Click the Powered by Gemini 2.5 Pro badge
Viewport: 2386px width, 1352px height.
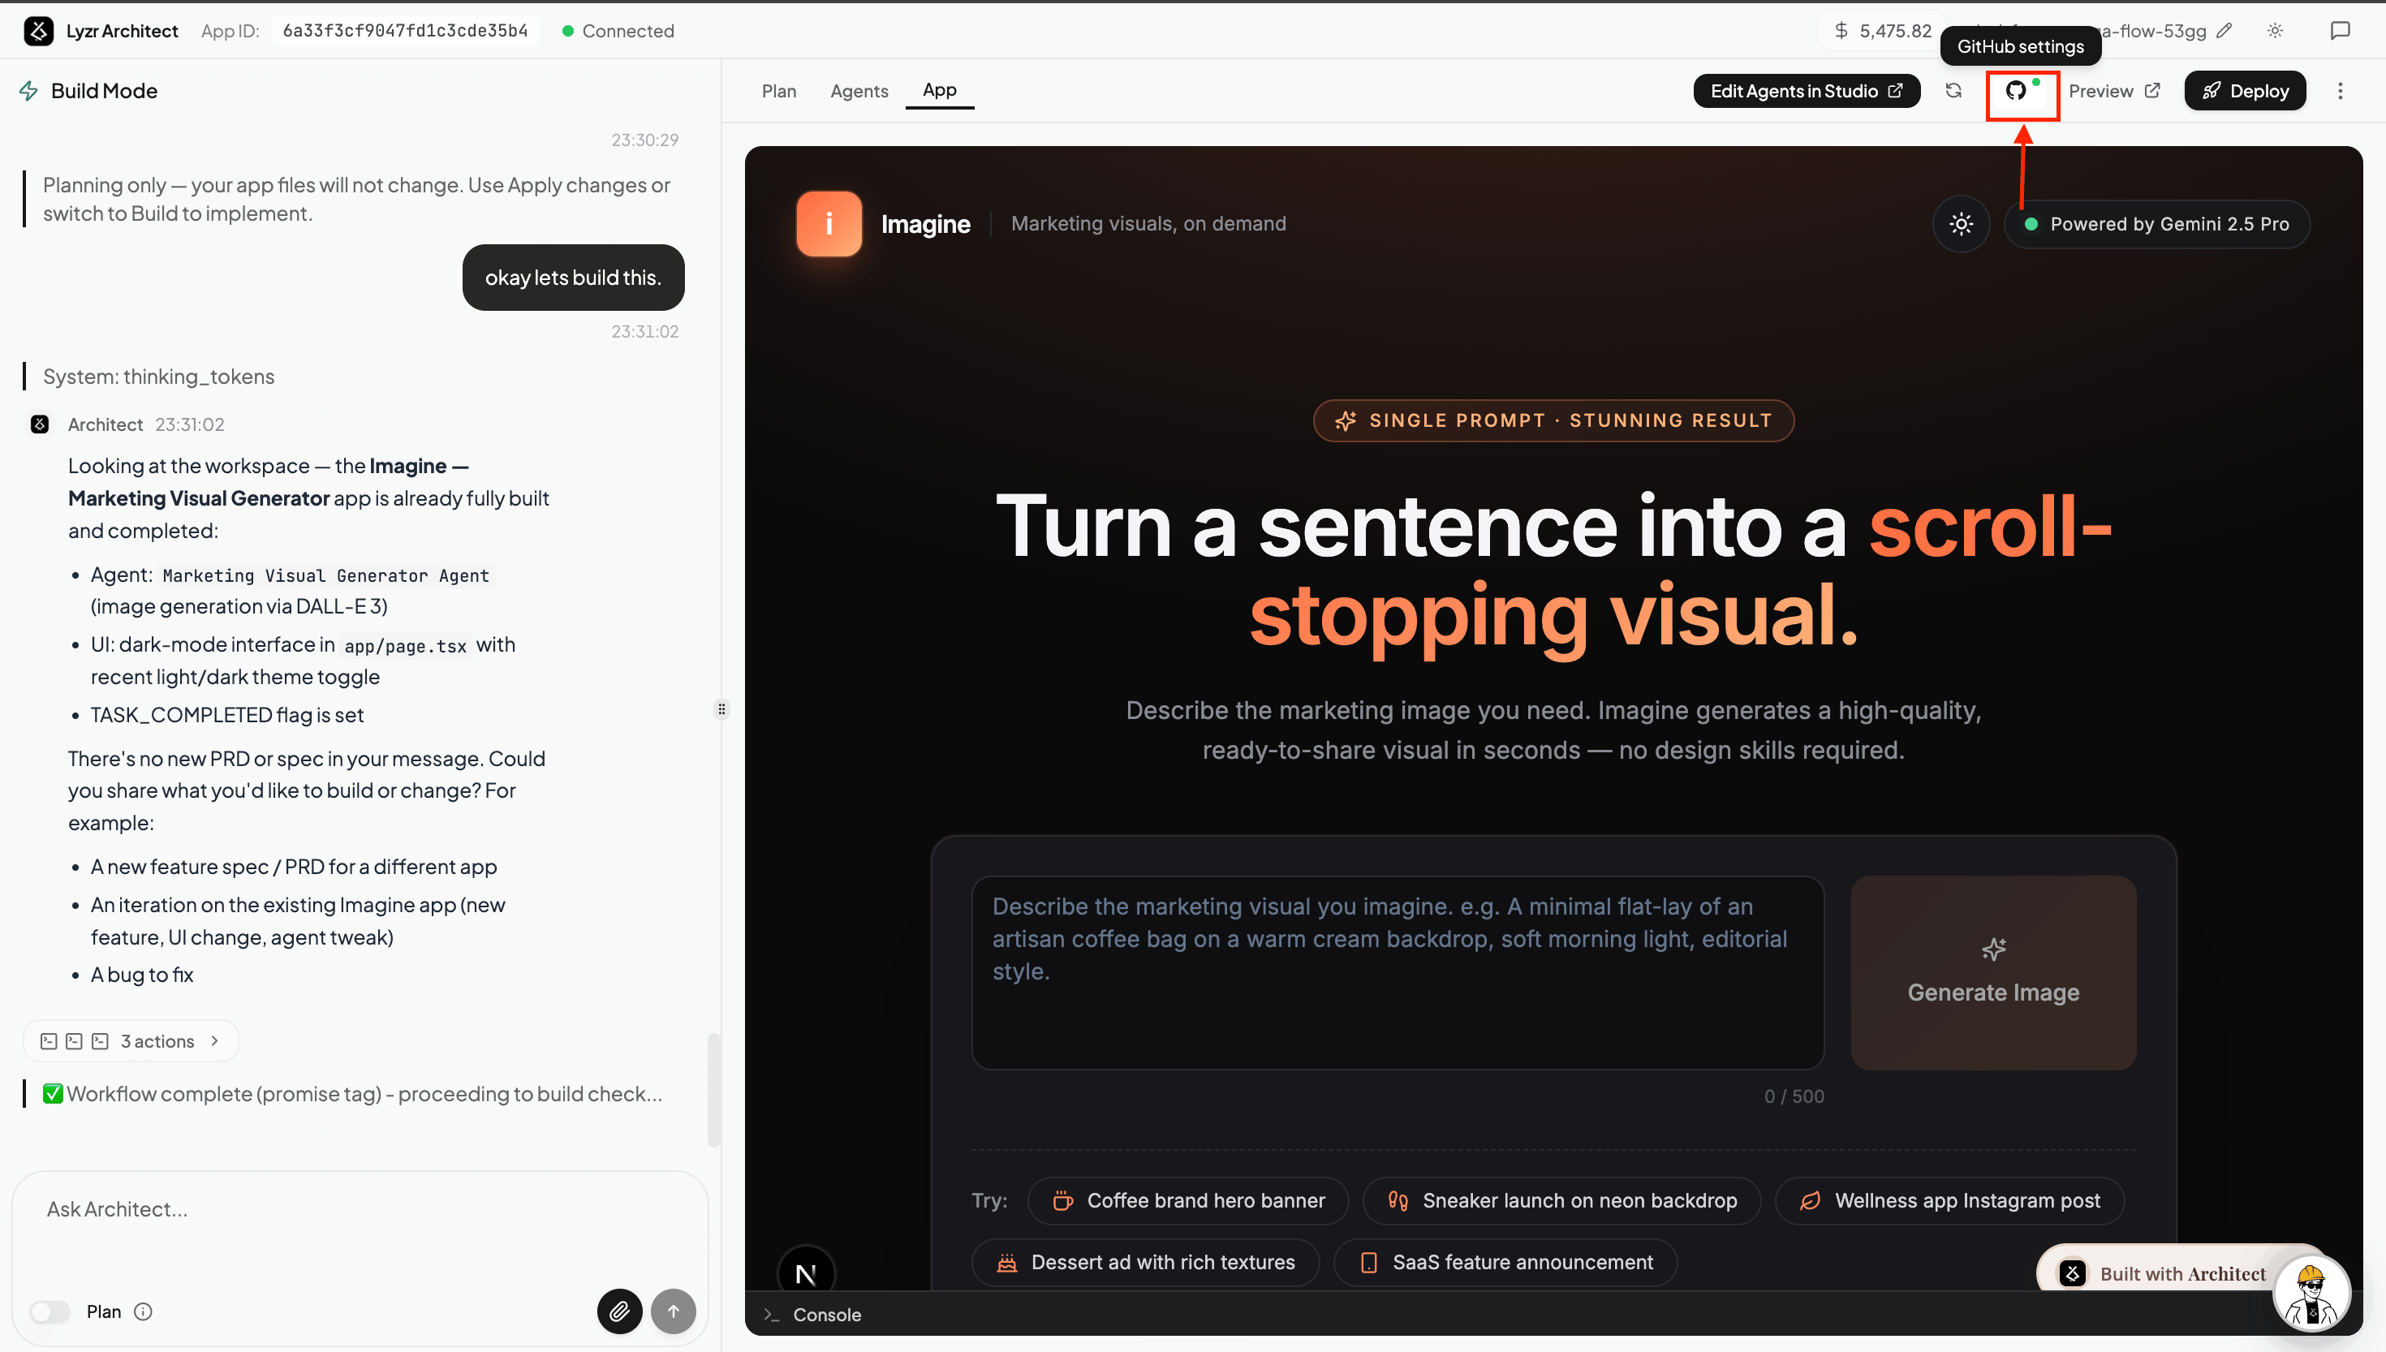point(2156,224)
